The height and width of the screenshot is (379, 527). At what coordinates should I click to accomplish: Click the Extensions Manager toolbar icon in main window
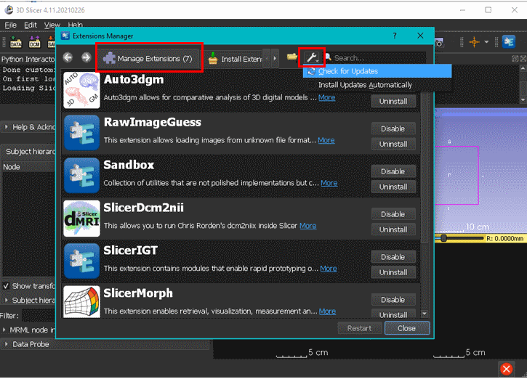click(509, 42)
